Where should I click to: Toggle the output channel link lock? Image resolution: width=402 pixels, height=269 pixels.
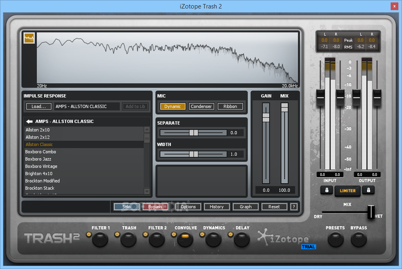pos(368,190)
